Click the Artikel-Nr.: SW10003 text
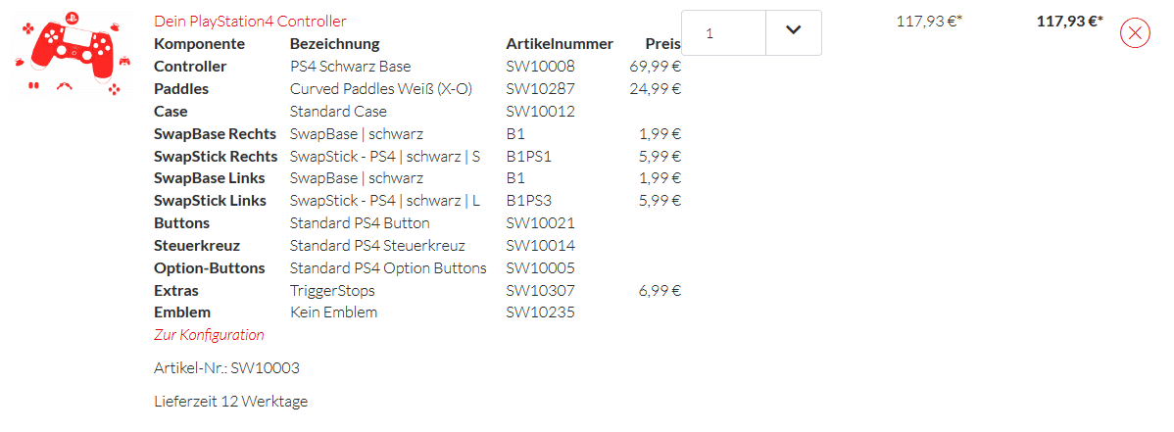Image resolution: width=1174 pixels, height=432 pixels. pyautogui.click(x=226, y=368)
